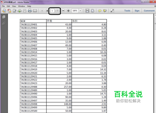Print the document with the printer icon
The width and height of the screenshot is (156, 113).
pyautogui.click(x=30, y=11)
